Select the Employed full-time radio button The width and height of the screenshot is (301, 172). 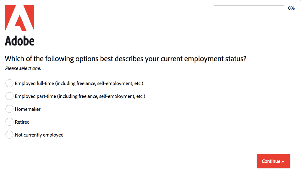[x=9, y=83]
